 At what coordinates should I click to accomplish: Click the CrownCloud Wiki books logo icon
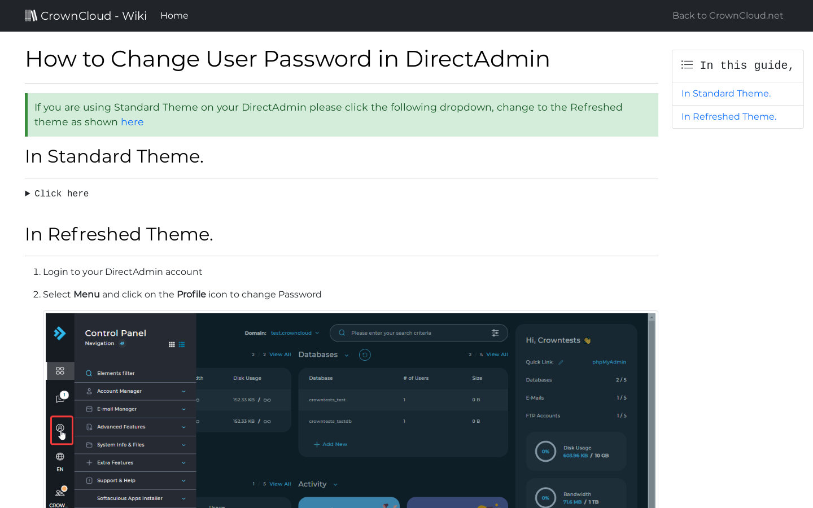[x=31, y=15]
